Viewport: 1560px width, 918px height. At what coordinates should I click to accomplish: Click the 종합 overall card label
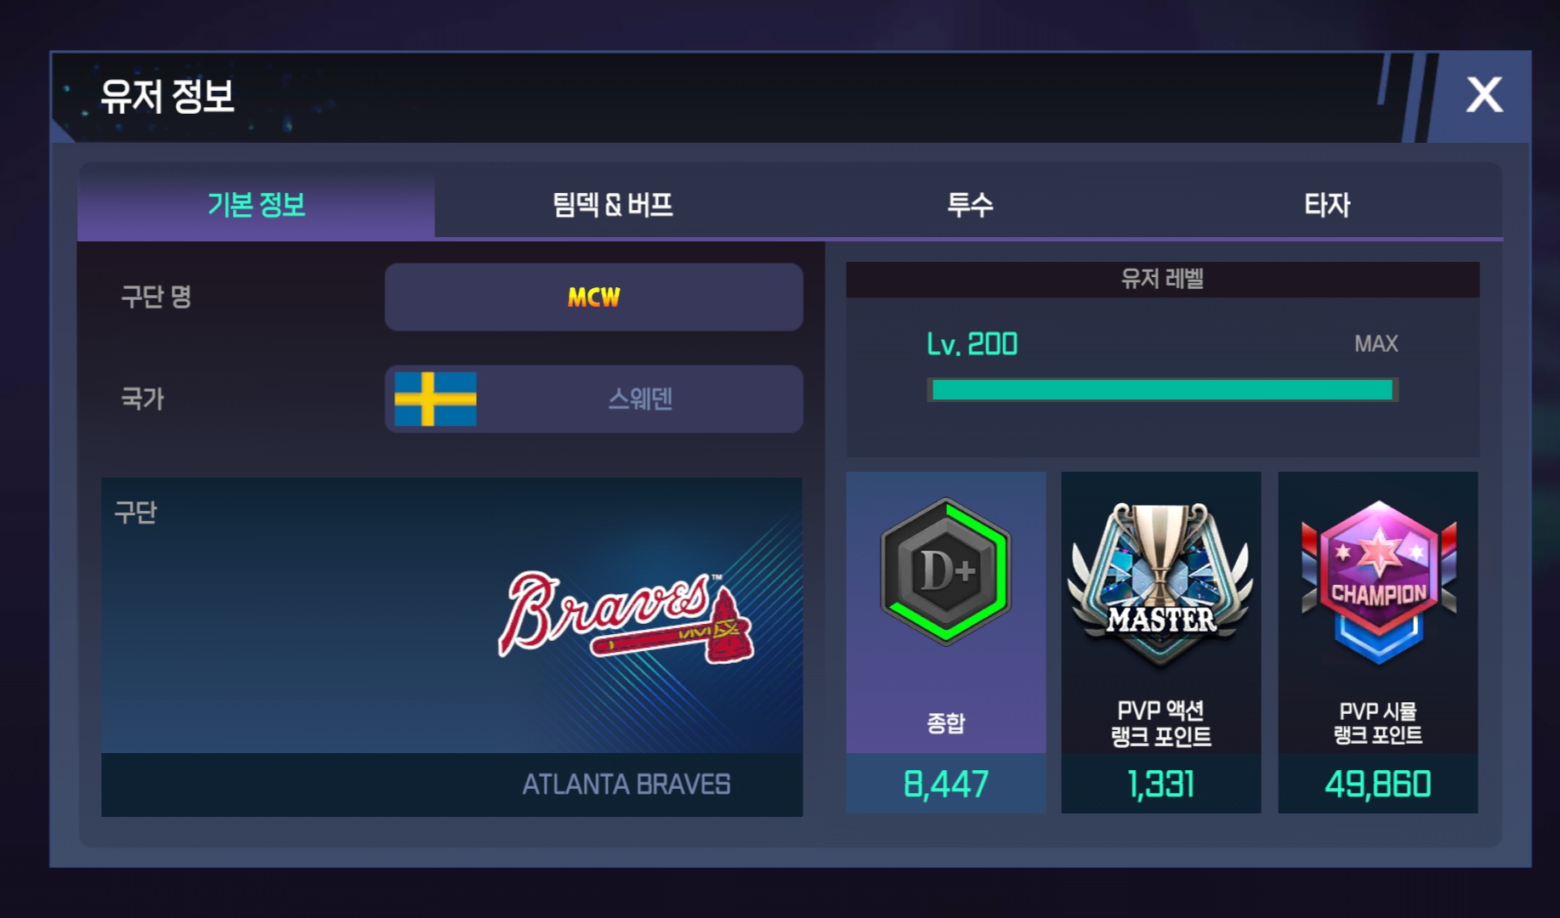945,723
